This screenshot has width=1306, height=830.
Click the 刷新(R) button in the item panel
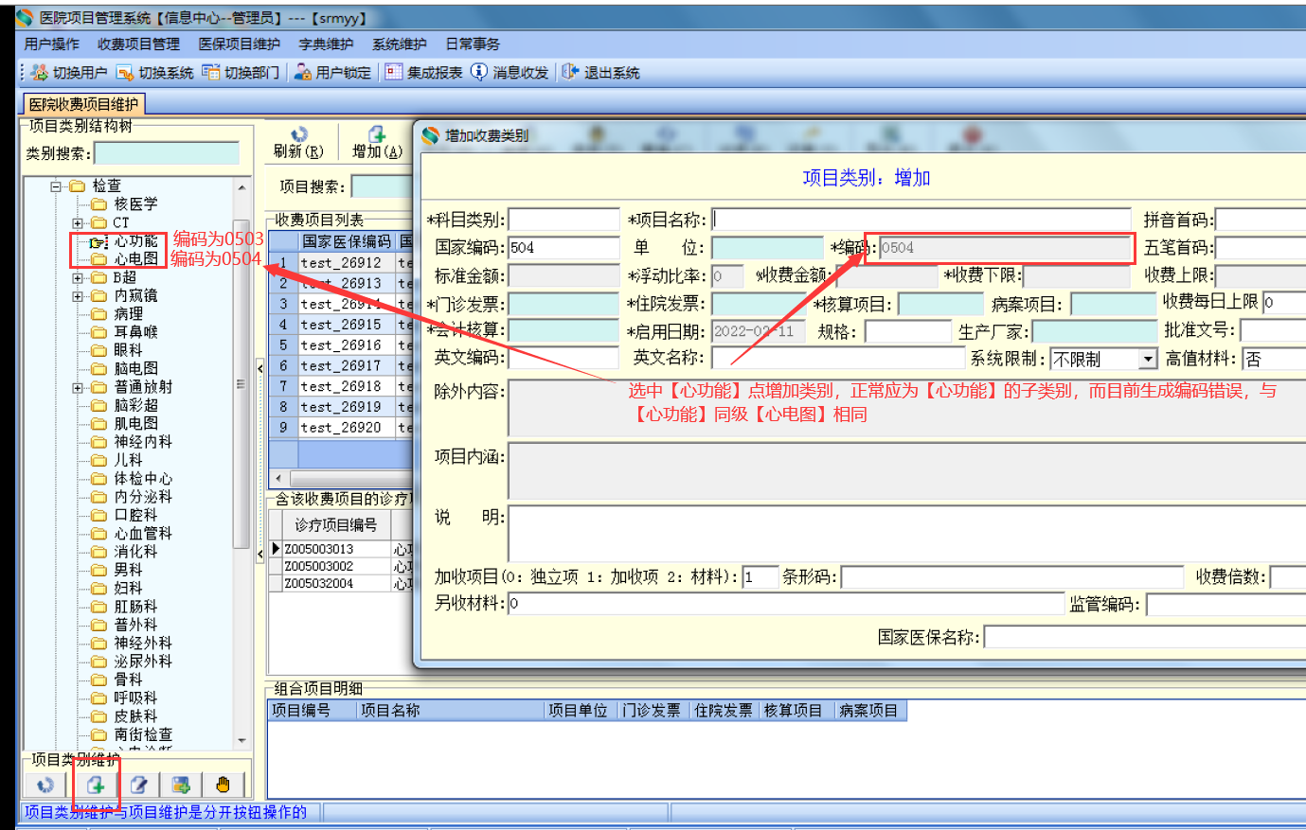298,143
